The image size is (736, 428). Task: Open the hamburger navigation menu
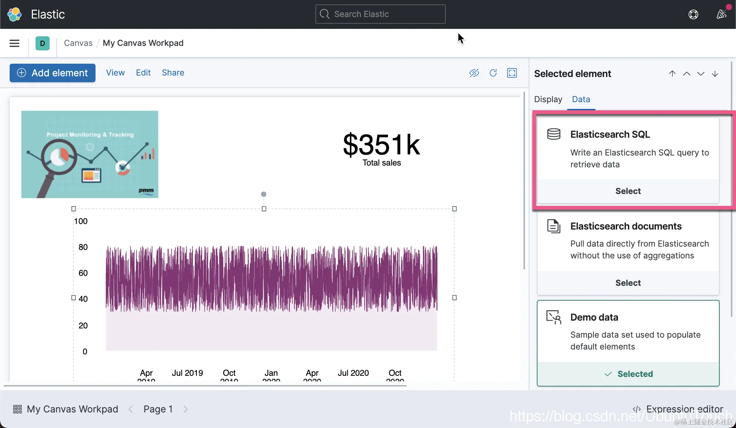click(14, 43)
